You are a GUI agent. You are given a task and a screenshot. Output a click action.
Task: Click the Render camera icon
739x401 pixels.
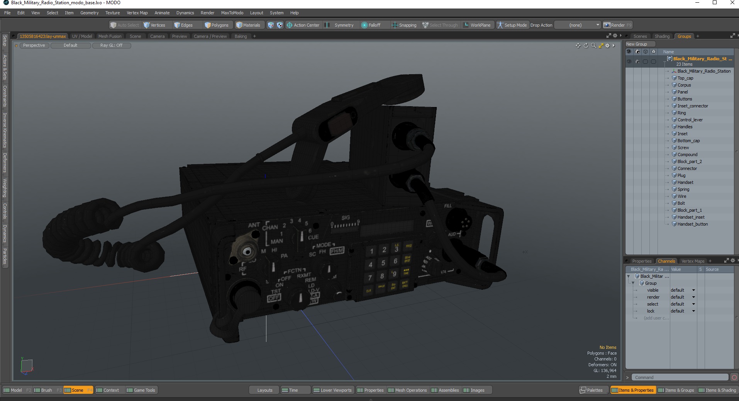click(x=607, y=25)
